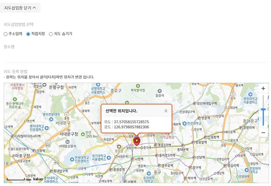Click the 경희궁 landmark icon
Screen dimensions: 271x186
pos(119,147)
